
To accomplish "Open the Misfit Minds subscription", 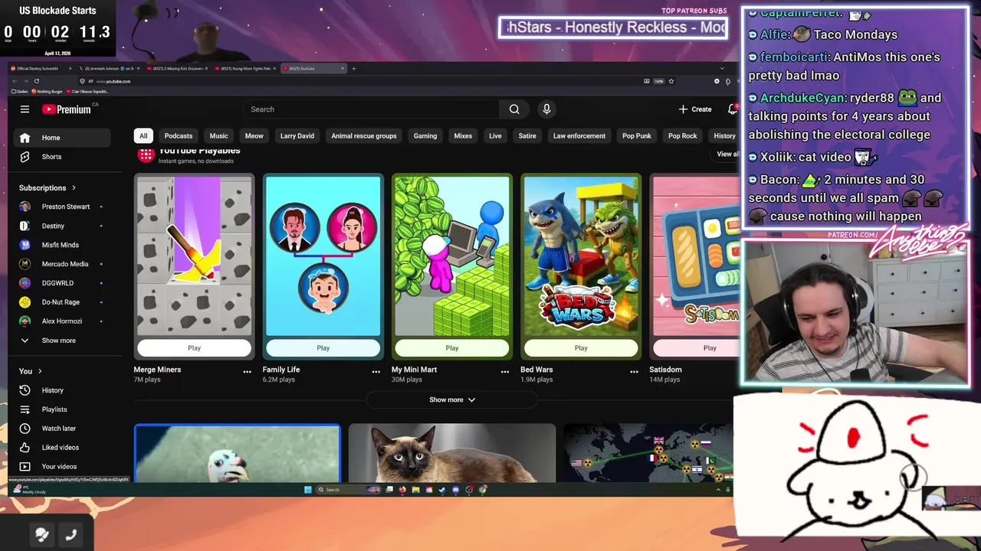I will [61, 245].
